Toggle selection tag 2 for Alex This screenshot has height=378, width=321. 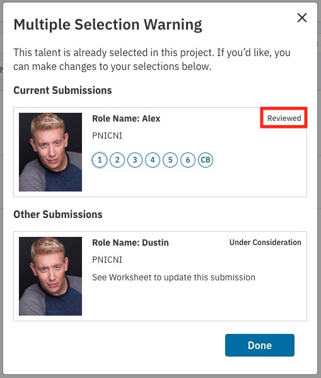pos(117,160)
